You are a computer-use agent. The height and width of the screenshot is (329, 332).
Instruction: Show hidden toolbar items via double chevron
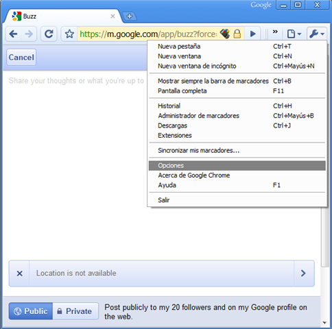coord(275,32)
